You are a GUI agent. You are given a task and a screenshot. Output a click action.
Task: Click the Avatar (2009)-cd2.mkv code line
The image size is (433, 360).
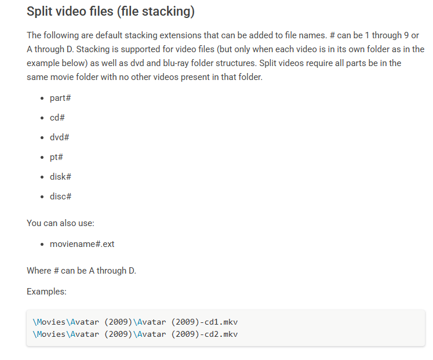click(x=135, y=334)
